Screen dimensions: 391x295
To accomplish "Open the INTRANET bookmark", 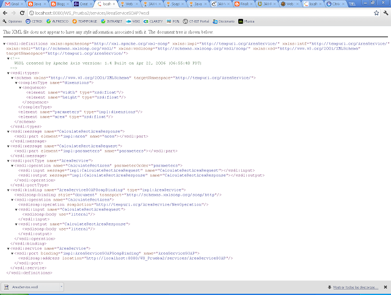I will coord(111,21).
